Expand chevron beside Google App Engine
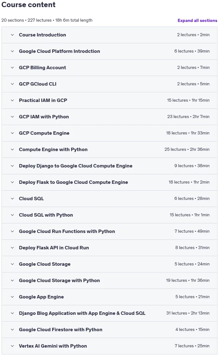The width and height of the screenshot is (219, 355). [x=12, y=297]
